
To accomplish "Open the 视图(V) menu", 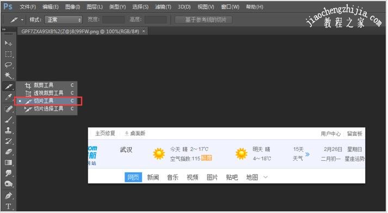I will [206, 7].
